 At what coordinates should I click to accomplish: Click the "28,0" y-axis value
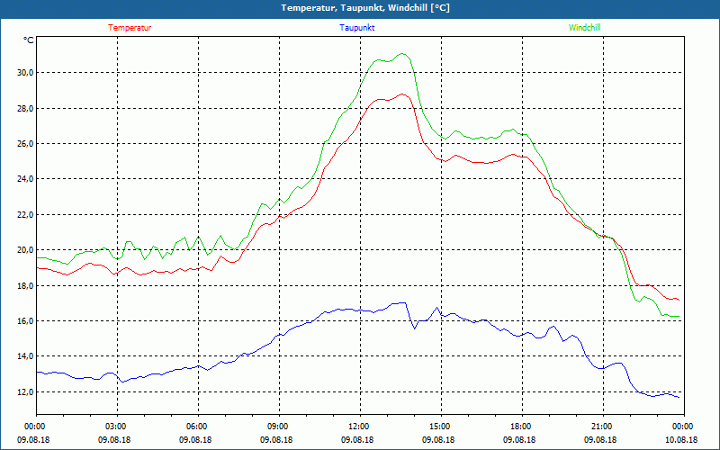[x=25, y=108]
